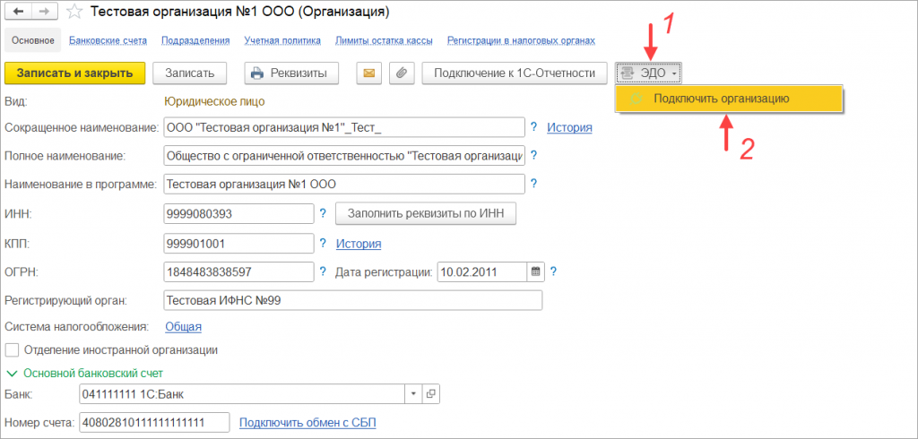Click the forward navigation arrow

tap(44, 13)
